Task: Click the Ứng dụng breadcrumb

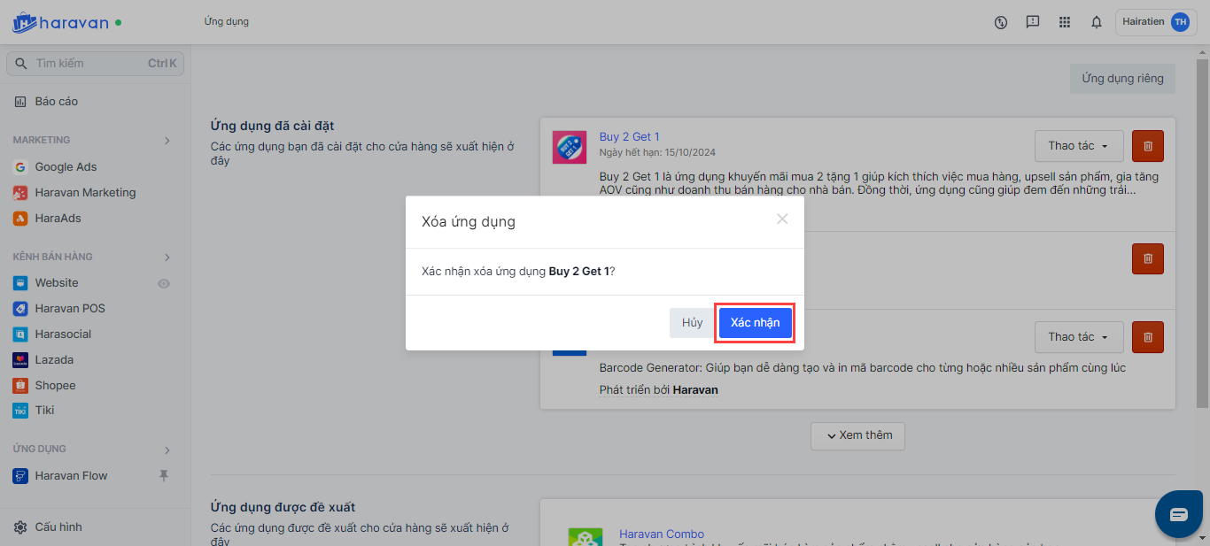Action: (x=227, y=22)
